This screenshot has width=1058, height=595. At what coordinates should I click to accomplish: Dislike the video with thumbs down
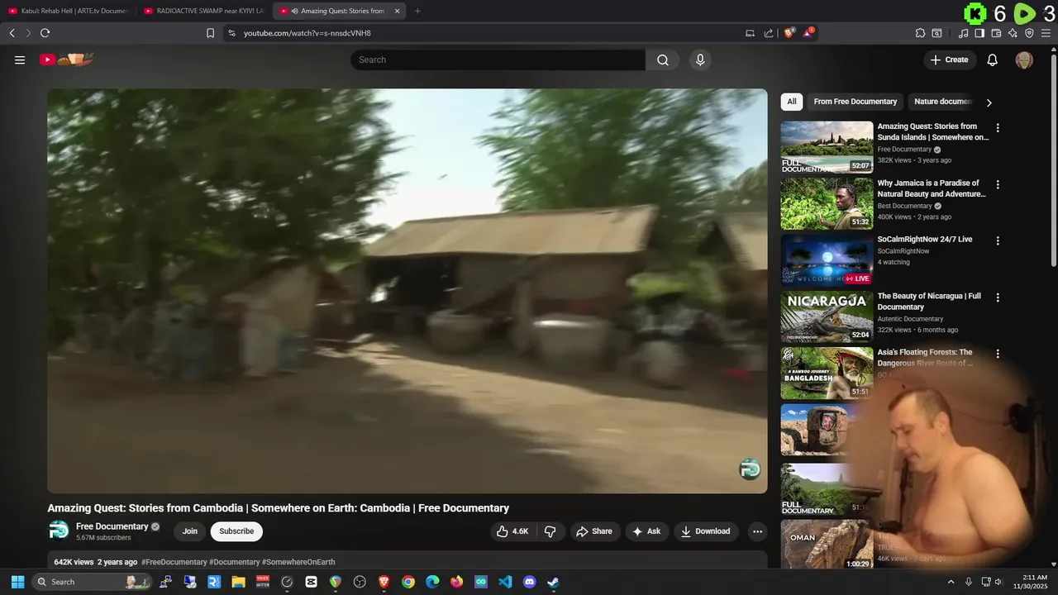(550, 531)
